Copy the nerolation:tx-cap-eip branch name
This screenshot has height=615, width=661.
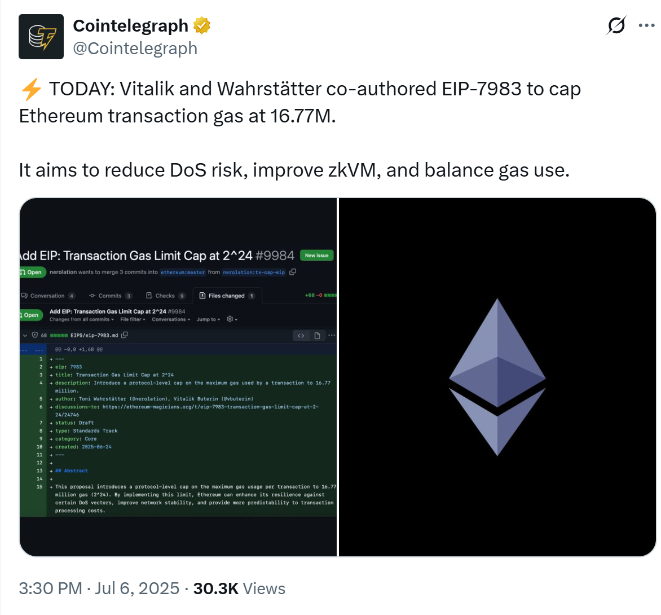pos(293,272)
